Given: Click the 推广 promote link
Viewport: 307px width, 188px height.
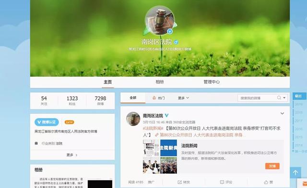Looking at the screenshot, I should click(x=151, y=182).
